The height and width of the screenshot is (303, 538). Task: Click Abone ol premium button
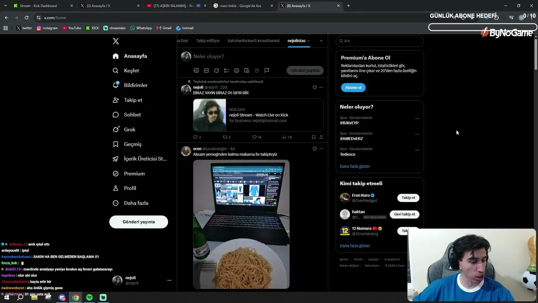[353, 88]
